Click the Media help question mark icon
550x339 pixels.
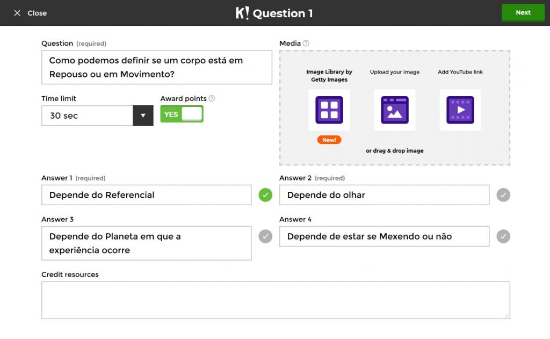pyautogui.click(x=306, y=43)
